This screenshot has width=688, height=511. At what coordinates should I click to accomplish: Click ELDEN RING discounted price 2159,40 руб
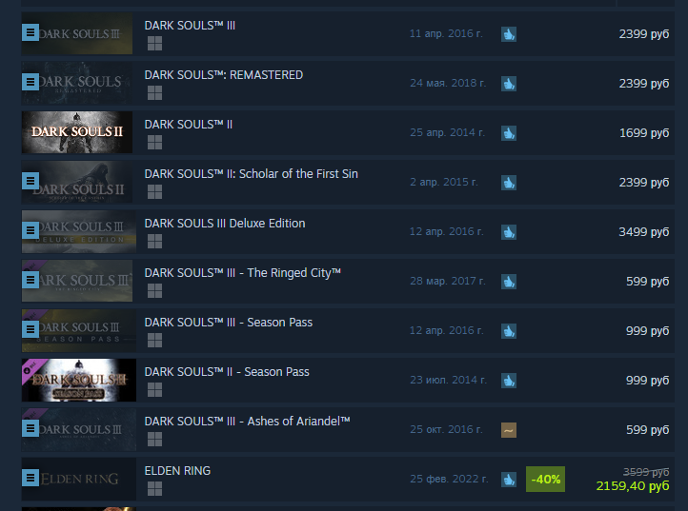coord(633,486)
